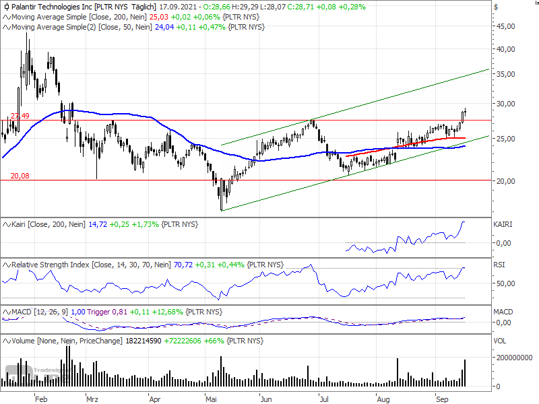Select the MACD [12, 26, 9] label
This screenshot has height=404, width=539.
40,312
